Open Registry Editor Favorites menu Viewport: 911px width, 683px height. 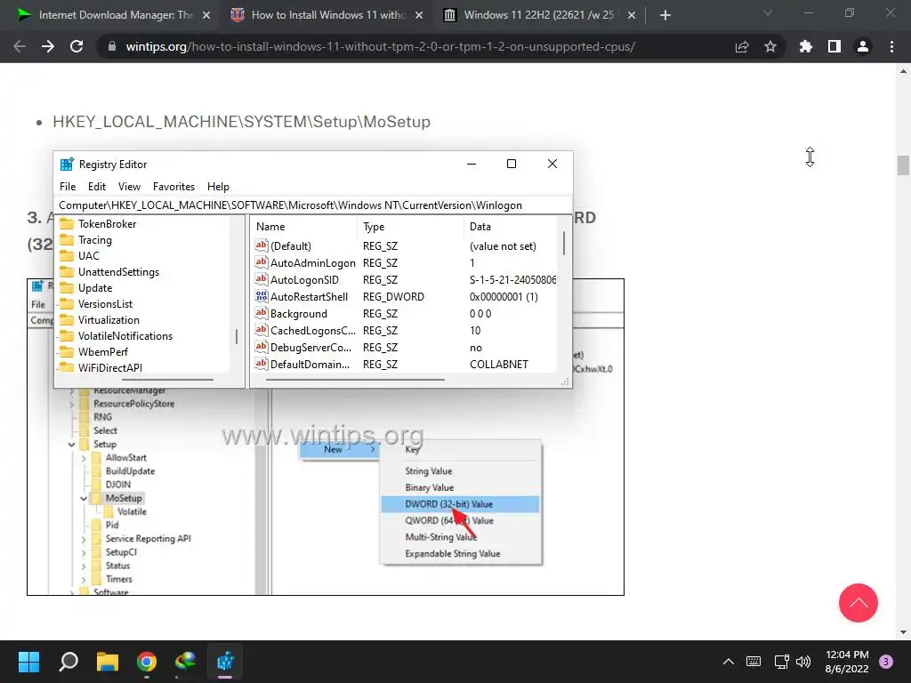tap(173, 187)
